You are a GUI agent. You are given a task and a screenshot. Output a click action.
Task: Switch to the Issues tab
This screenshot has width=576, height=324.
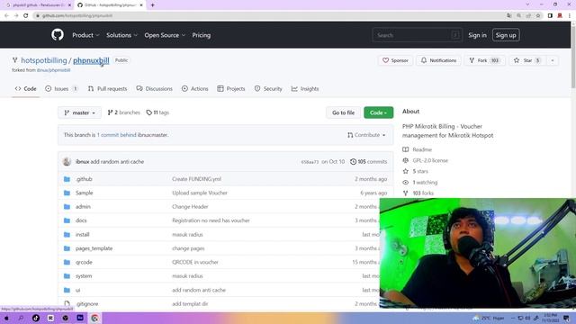point(61,89)
